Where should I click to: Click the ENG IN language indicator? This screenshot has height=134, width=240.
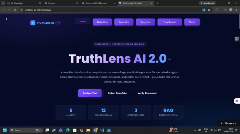(x=206, y=130)
